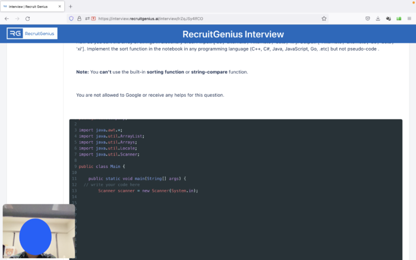Click the RecruitGenius logo
416x260 pixels.
click(x=32, y=33)
